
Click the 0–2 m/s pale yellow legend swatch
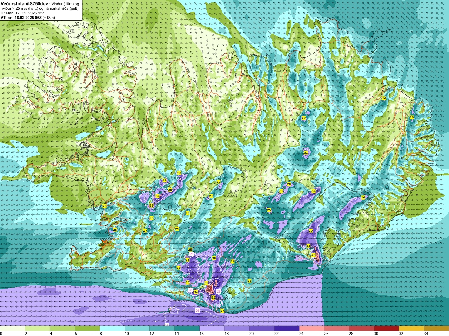tap(13, 329)
